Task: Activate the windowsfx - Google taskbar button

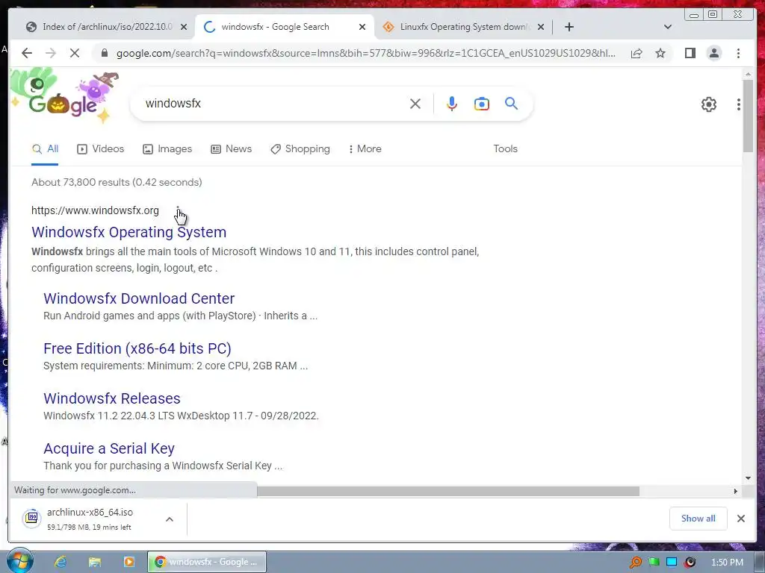Action: coord(207,562)
